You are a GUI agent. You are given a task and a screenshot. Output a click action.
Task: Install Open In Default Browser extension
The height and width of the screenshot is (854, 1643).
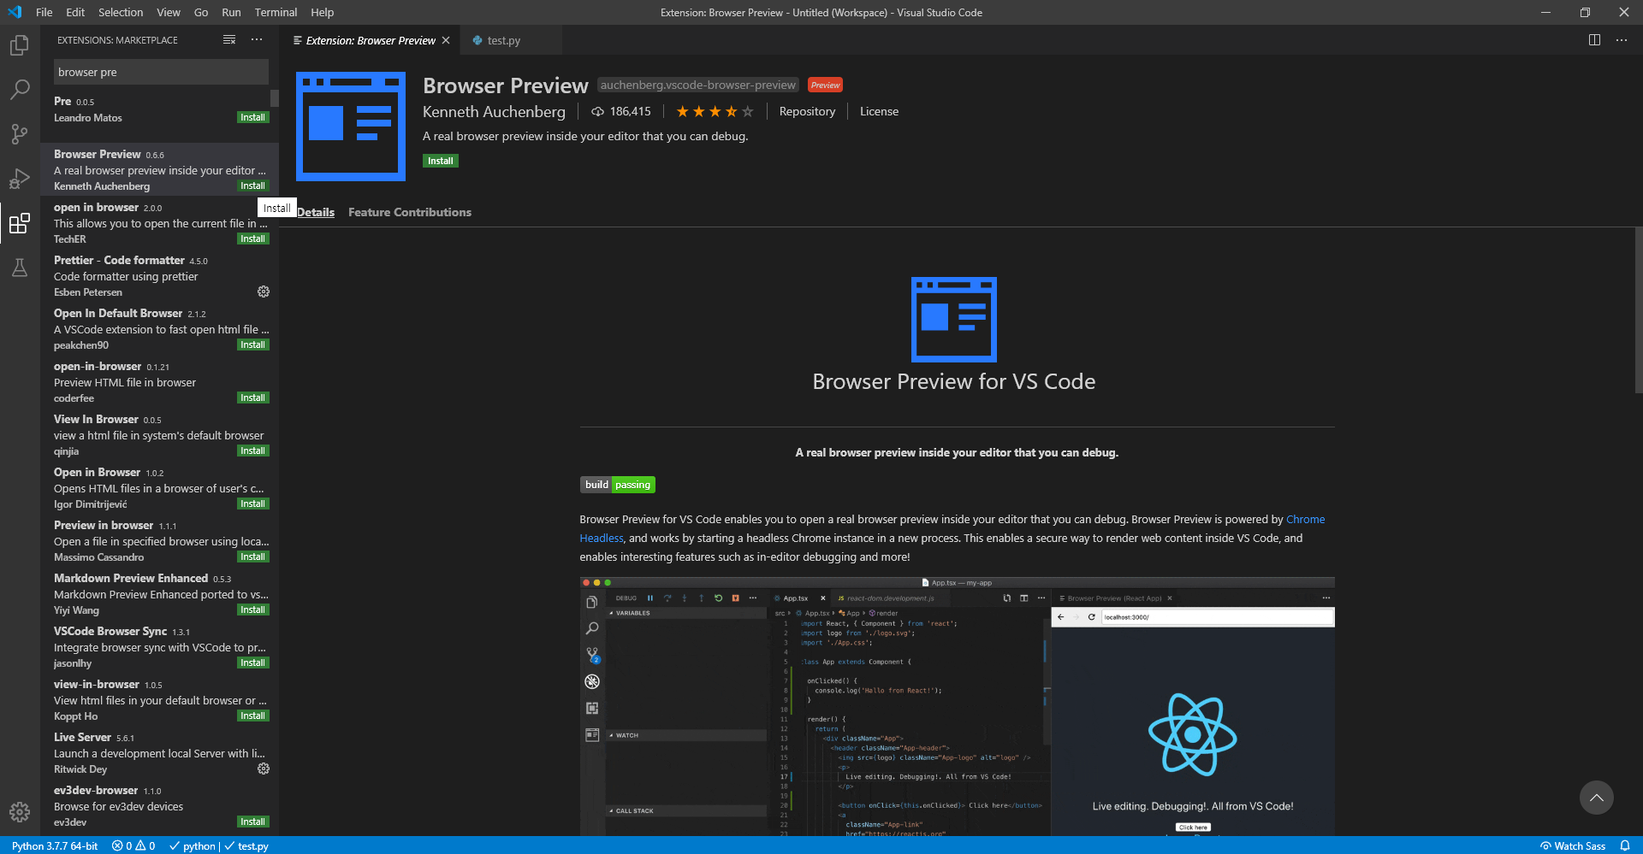252,345
